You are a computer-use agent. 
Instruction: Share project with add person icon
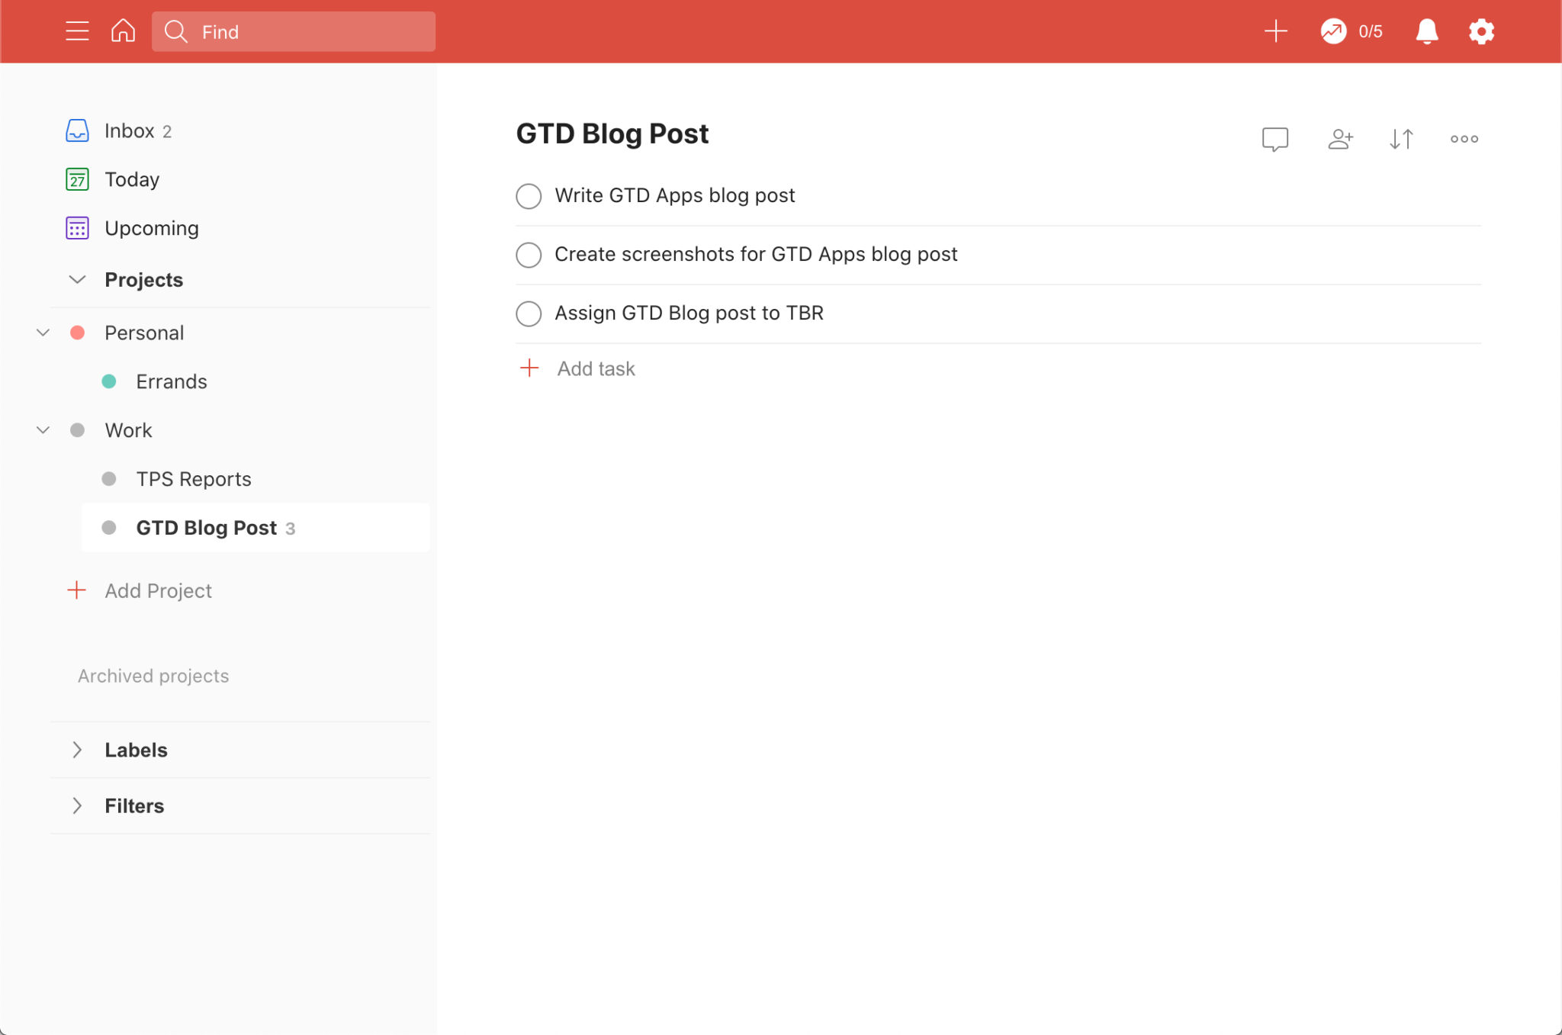click(x=1340, y=139)
